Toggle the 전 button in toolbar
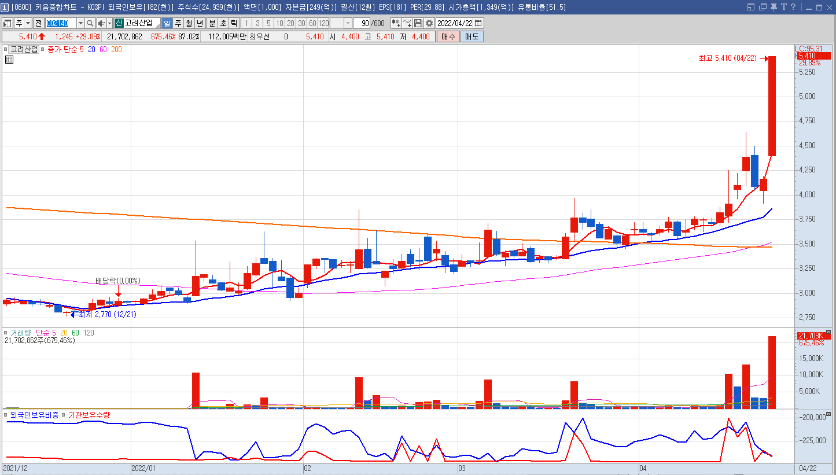Viewport: 836px width, 475px height. [38, 23]
